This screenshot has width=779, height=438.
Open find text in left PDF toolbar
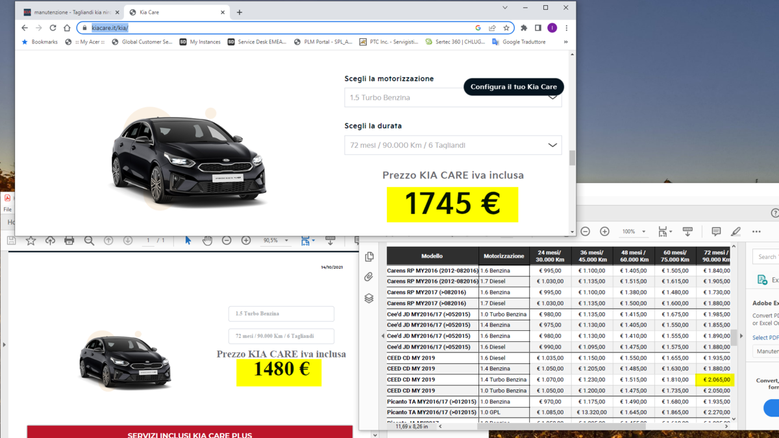(89, 241)
